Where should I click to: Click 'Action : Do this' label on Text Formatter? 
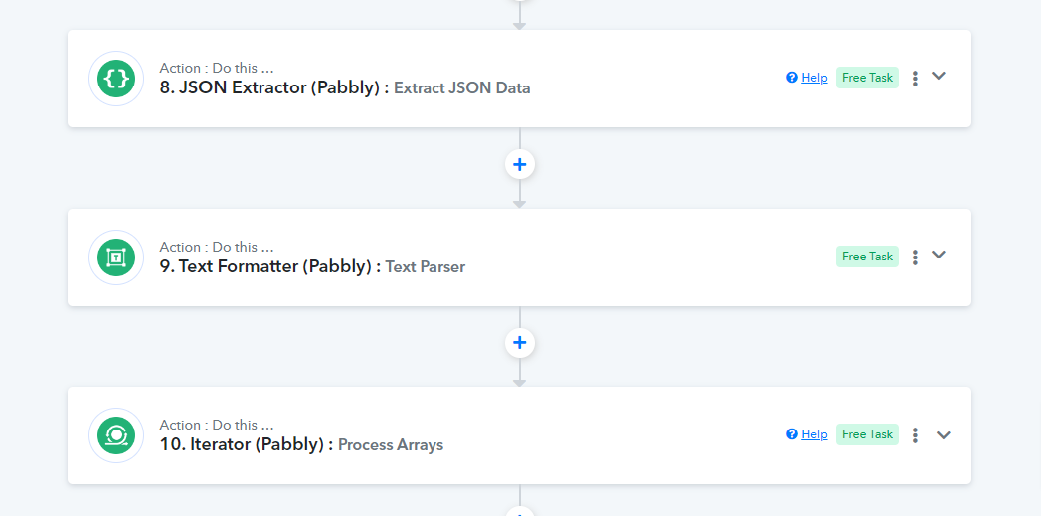click(217, 247)
